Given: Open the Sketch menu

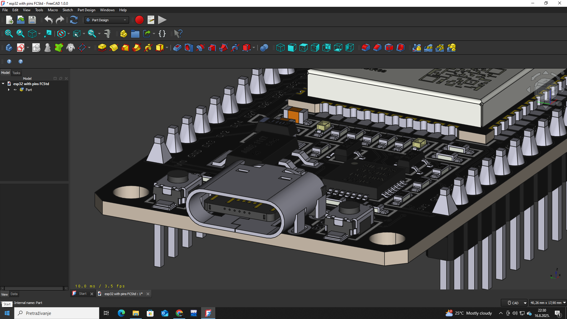Looking at the screenshot, I should (67, 10).
